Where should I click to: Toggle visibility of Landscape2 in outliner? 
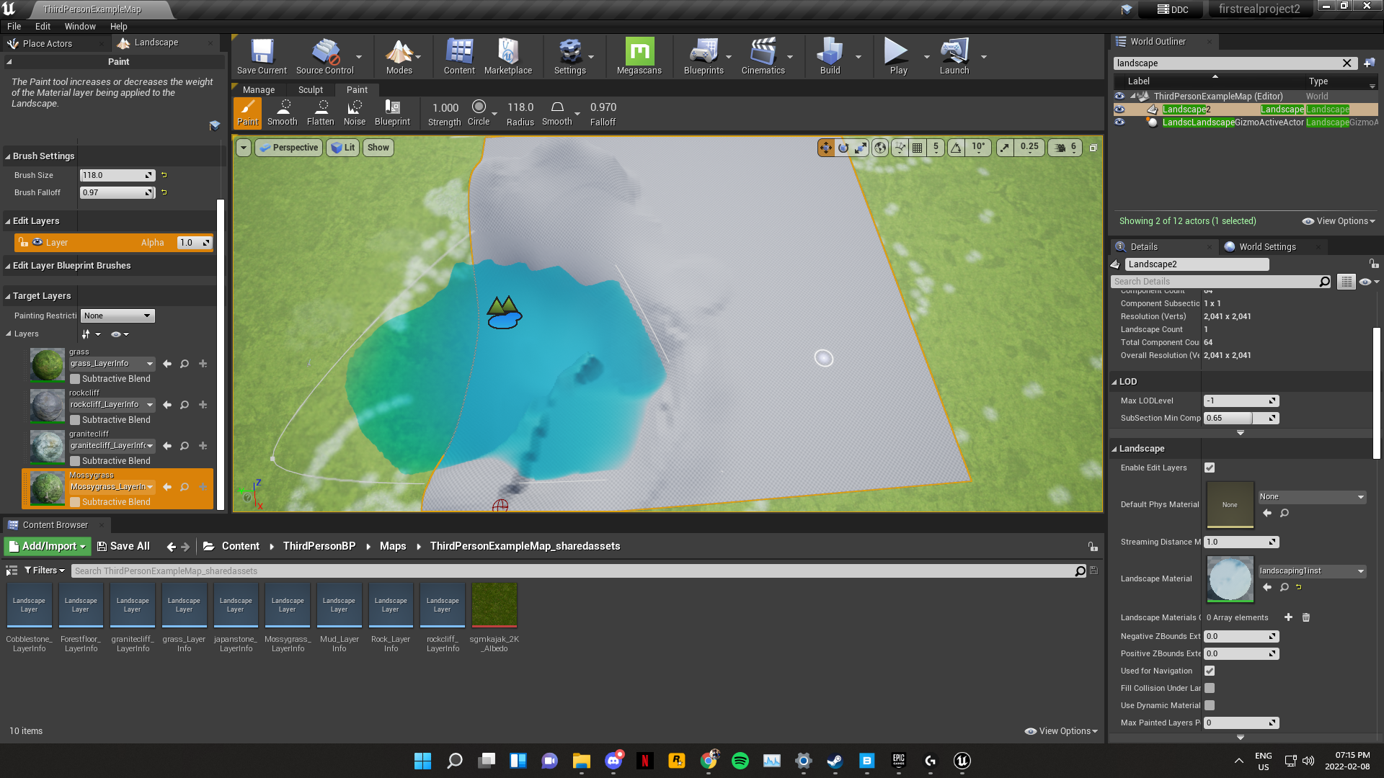1119,109
